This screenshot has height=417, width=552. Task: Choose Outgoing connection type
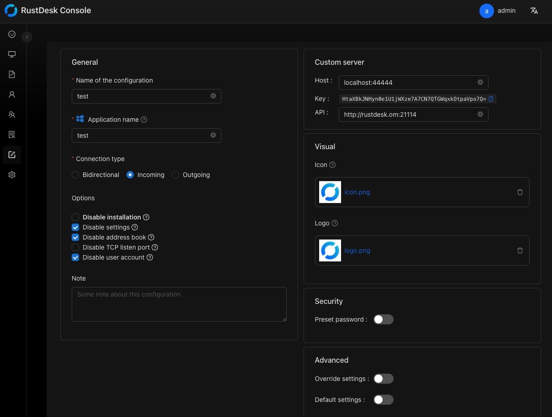click(175, 175)
